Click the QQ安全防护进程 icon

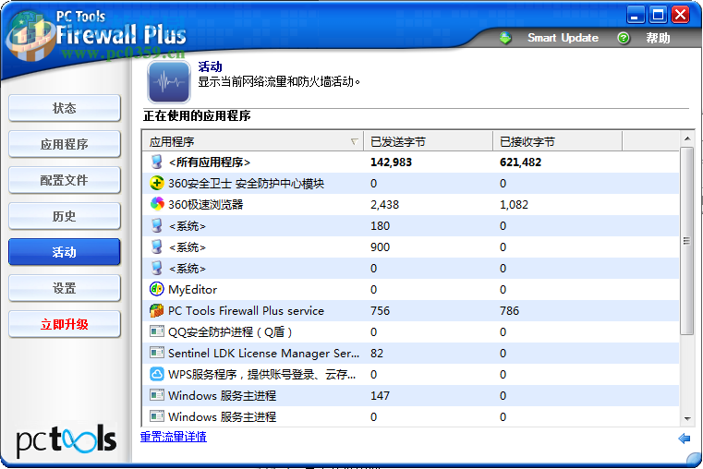(x=156, y=331)
